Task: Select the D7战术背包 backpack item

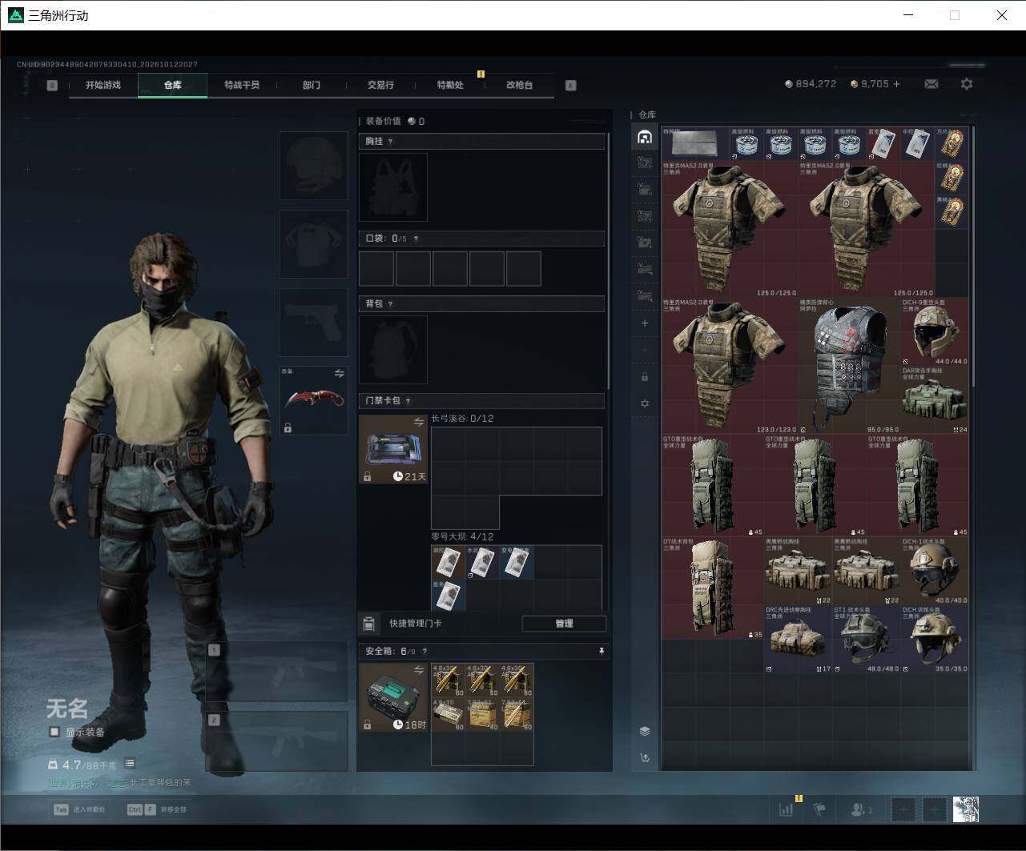Action: click(713, 588)
